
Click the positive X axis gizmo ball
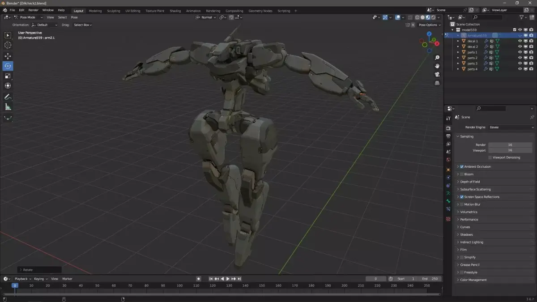coord(437,44)
